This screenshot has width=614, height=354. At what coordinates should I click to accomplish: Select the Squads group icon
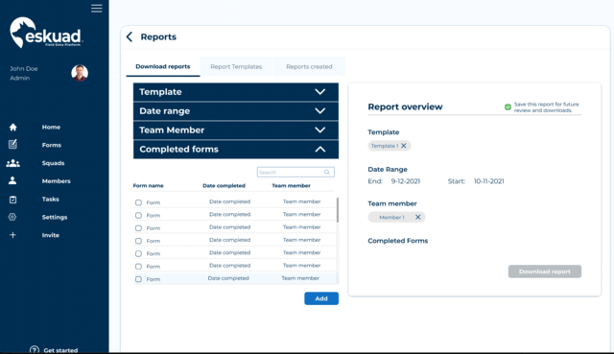tap(12, 163)
